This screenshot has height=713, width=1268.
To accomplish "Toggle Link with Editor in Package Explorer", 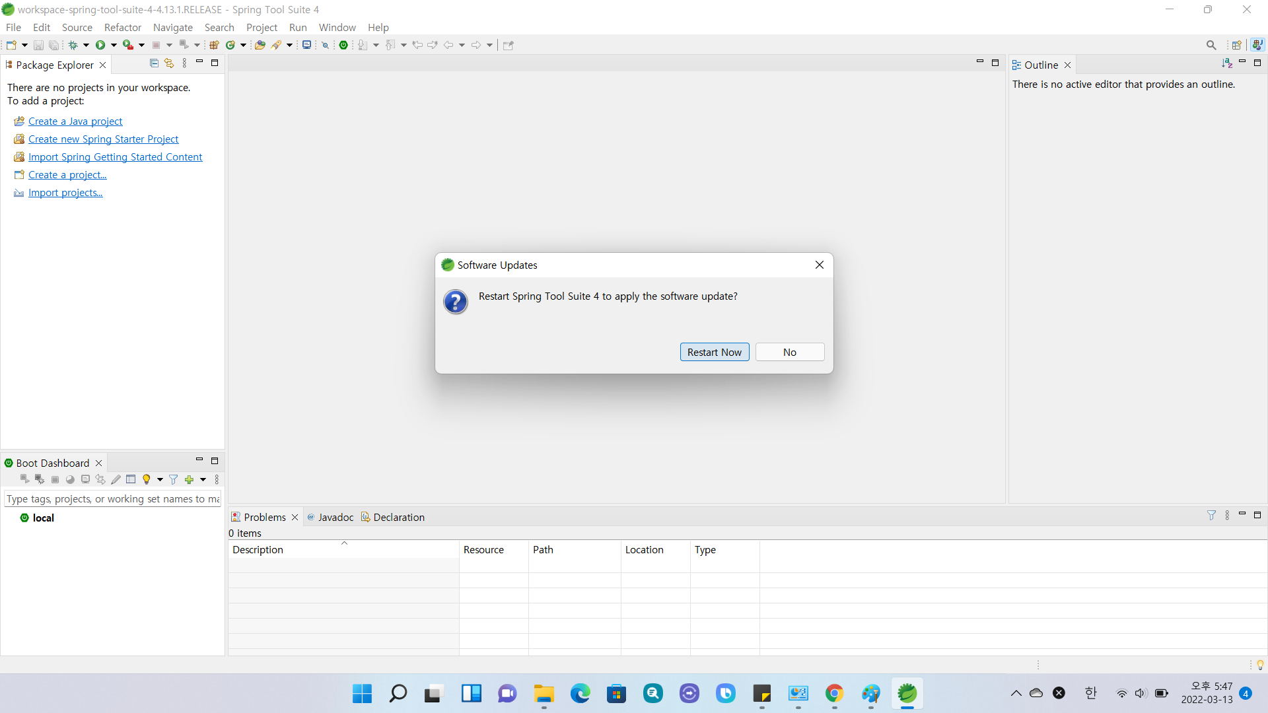I will point(169,63).
